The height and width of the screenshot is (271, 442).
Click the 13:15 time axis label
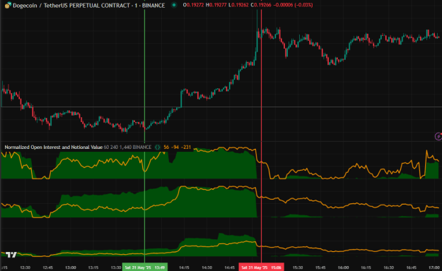click(93, 267)
